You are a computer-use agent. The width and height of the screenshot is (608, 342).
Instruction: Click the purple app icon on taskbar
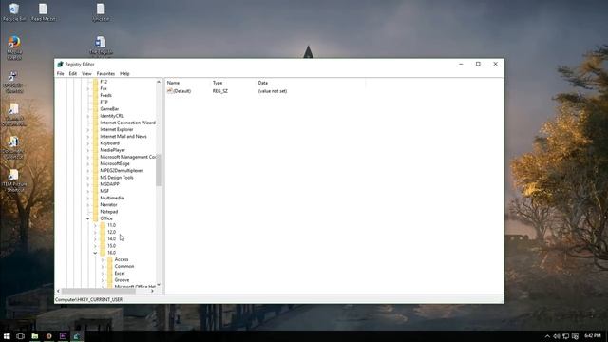pyautogui.click(x=63, y=336)
